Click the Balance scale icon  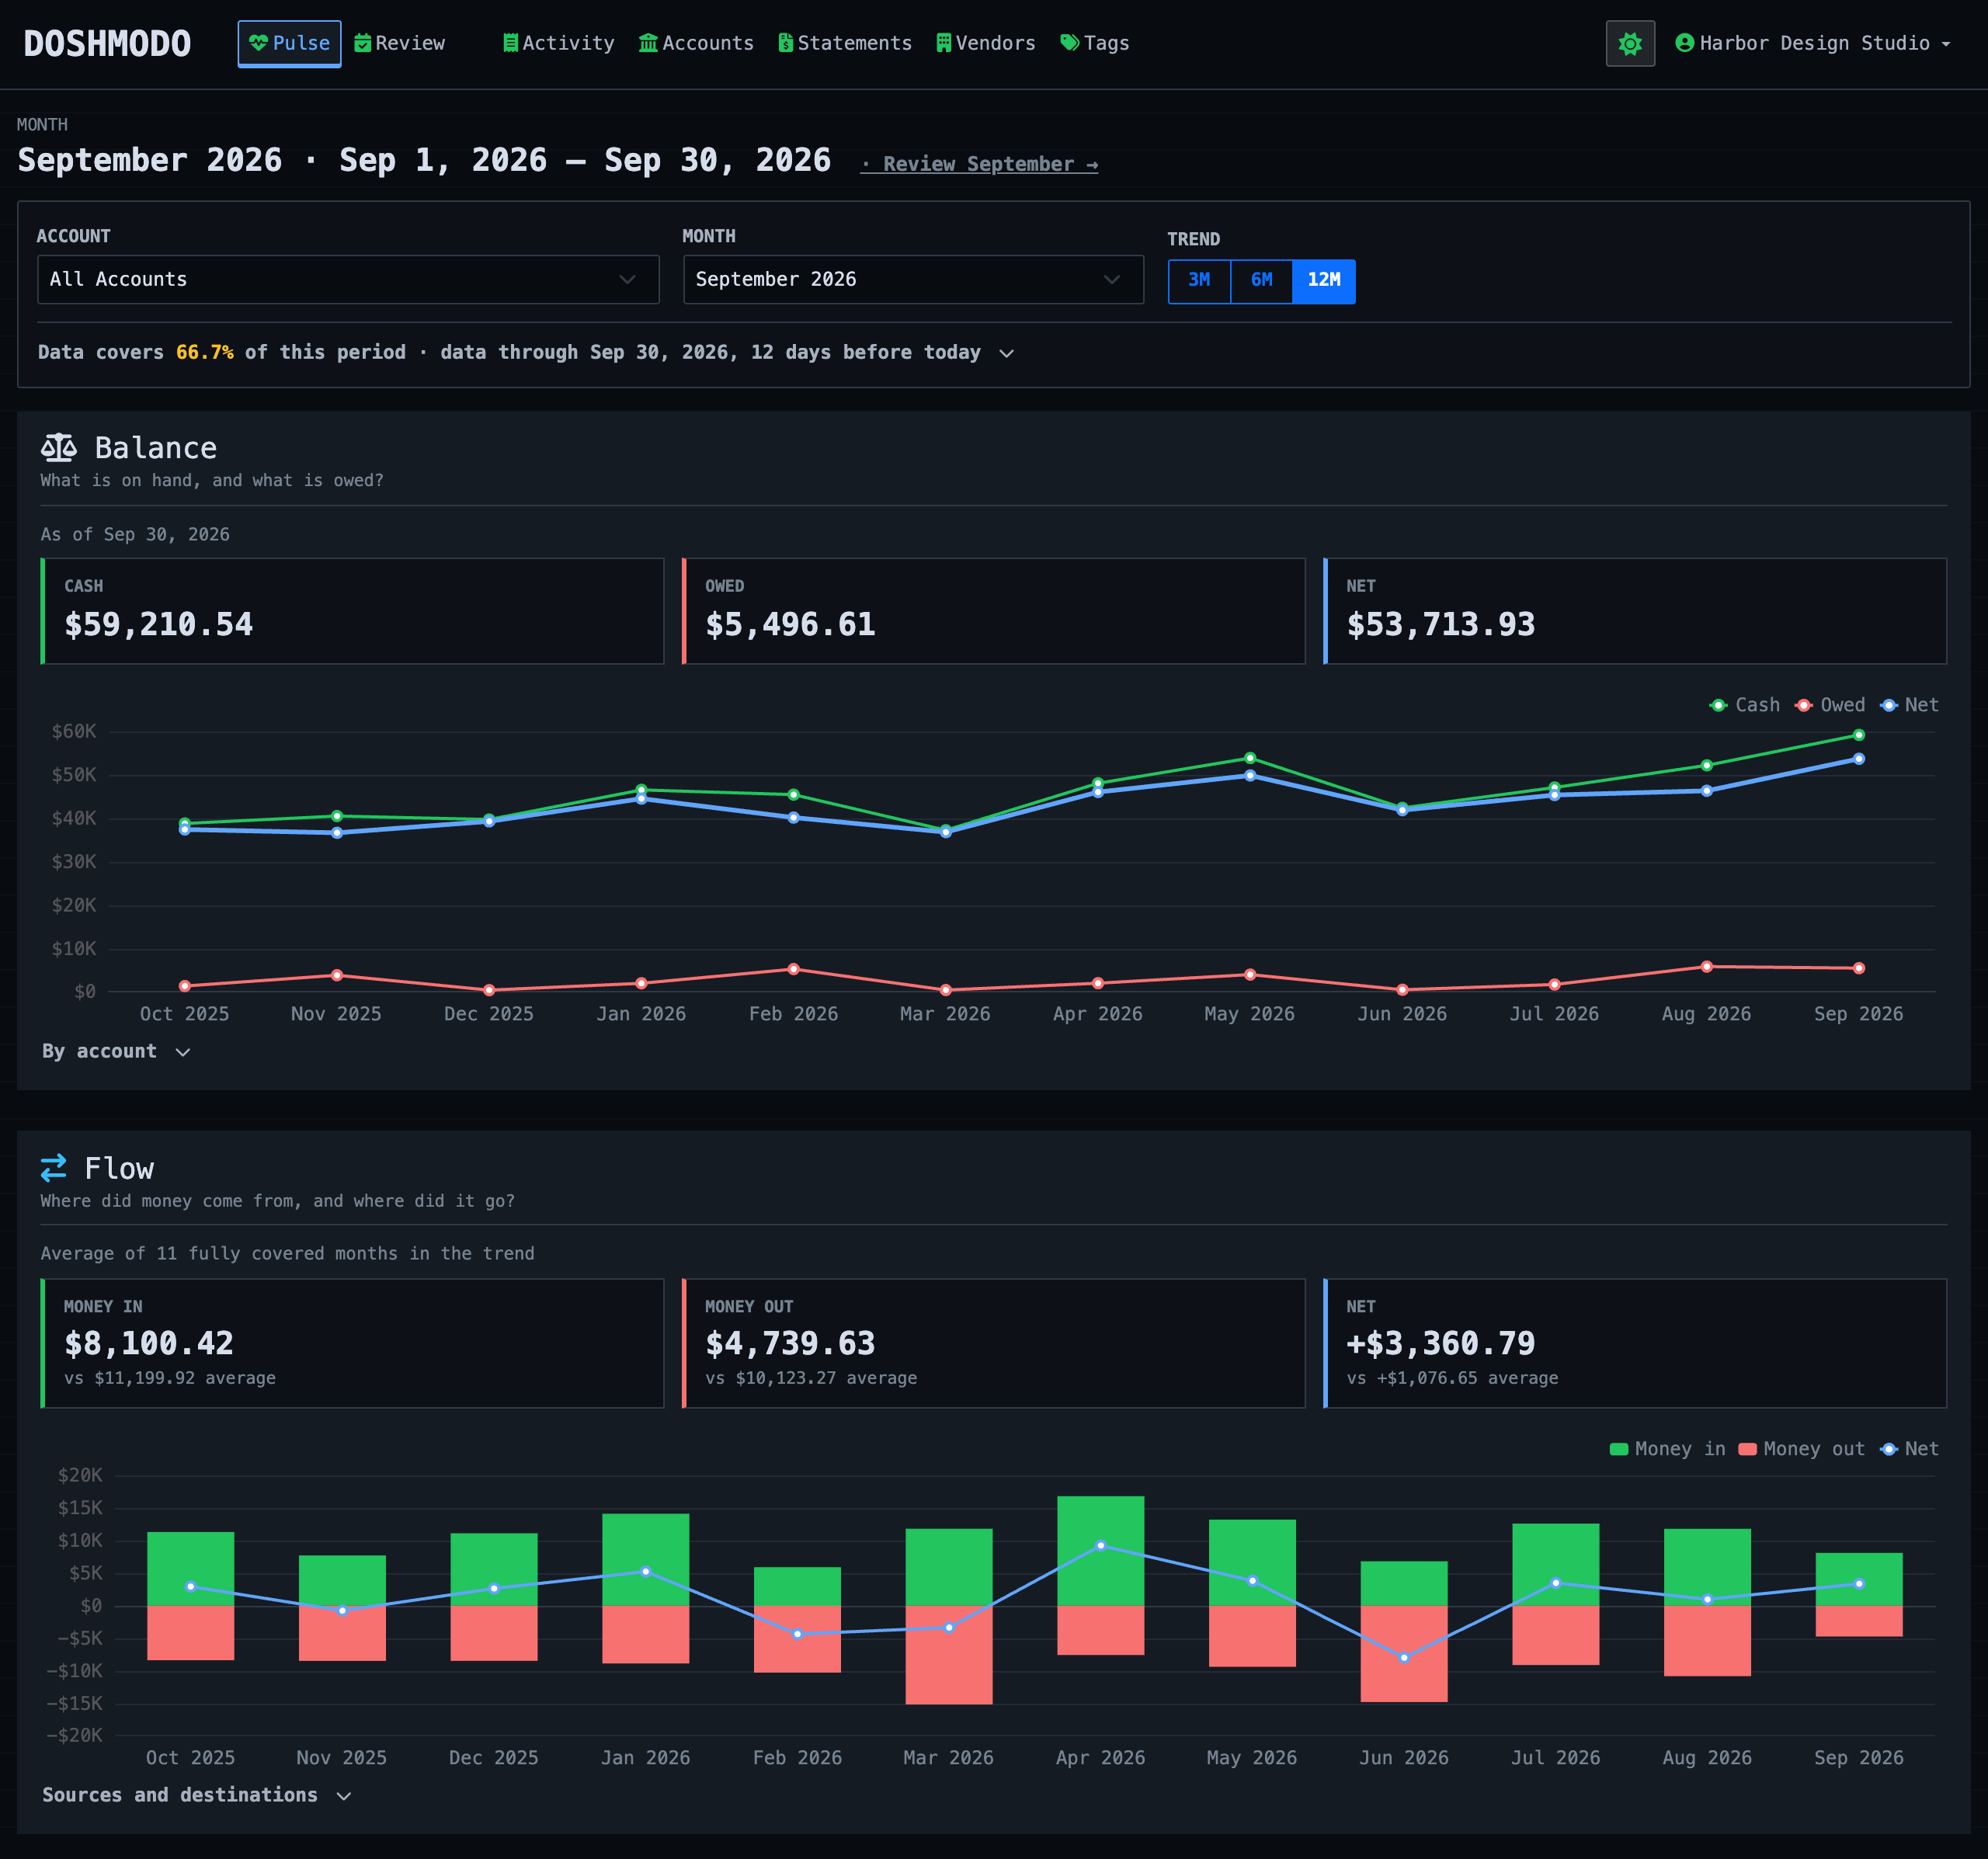(59, 447)
